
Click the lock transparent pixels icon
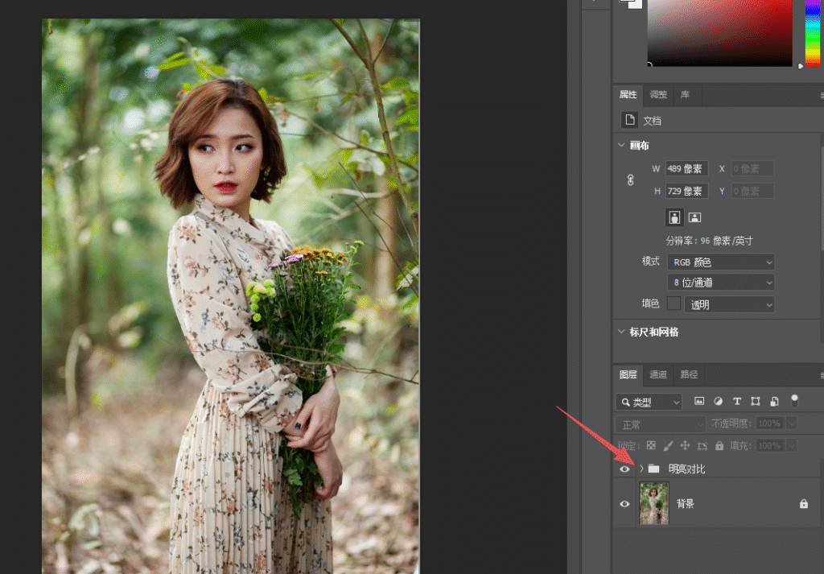651,445
